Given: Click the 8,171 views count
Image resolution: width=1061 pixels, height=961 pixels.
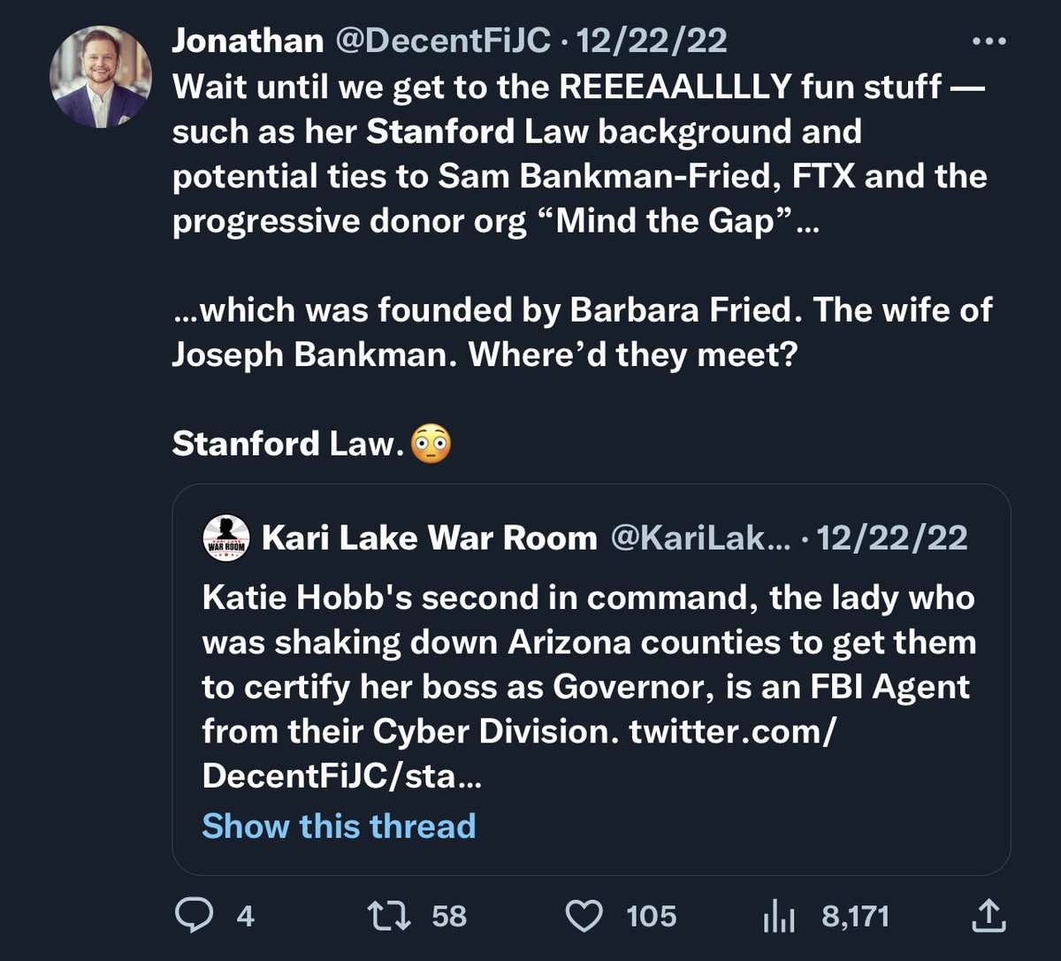Looking at the screenshot, I should [x=855, y=917].
